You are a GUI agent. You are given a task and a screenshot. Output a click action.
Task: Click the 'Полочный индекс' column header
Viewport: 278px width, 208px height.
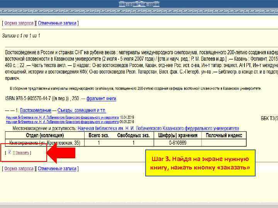tap(224, 136)
